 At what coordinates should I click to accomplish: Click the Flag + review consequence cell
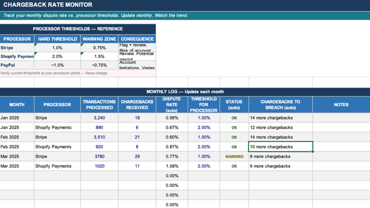pyautogui.click(x=137, y=48)
